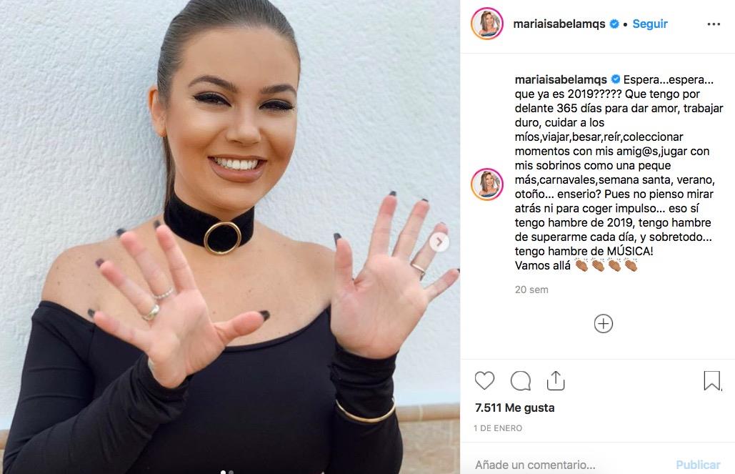Open the caption author's avatar
The height and width of the screenshot is (474, 735).
point(487,184)
